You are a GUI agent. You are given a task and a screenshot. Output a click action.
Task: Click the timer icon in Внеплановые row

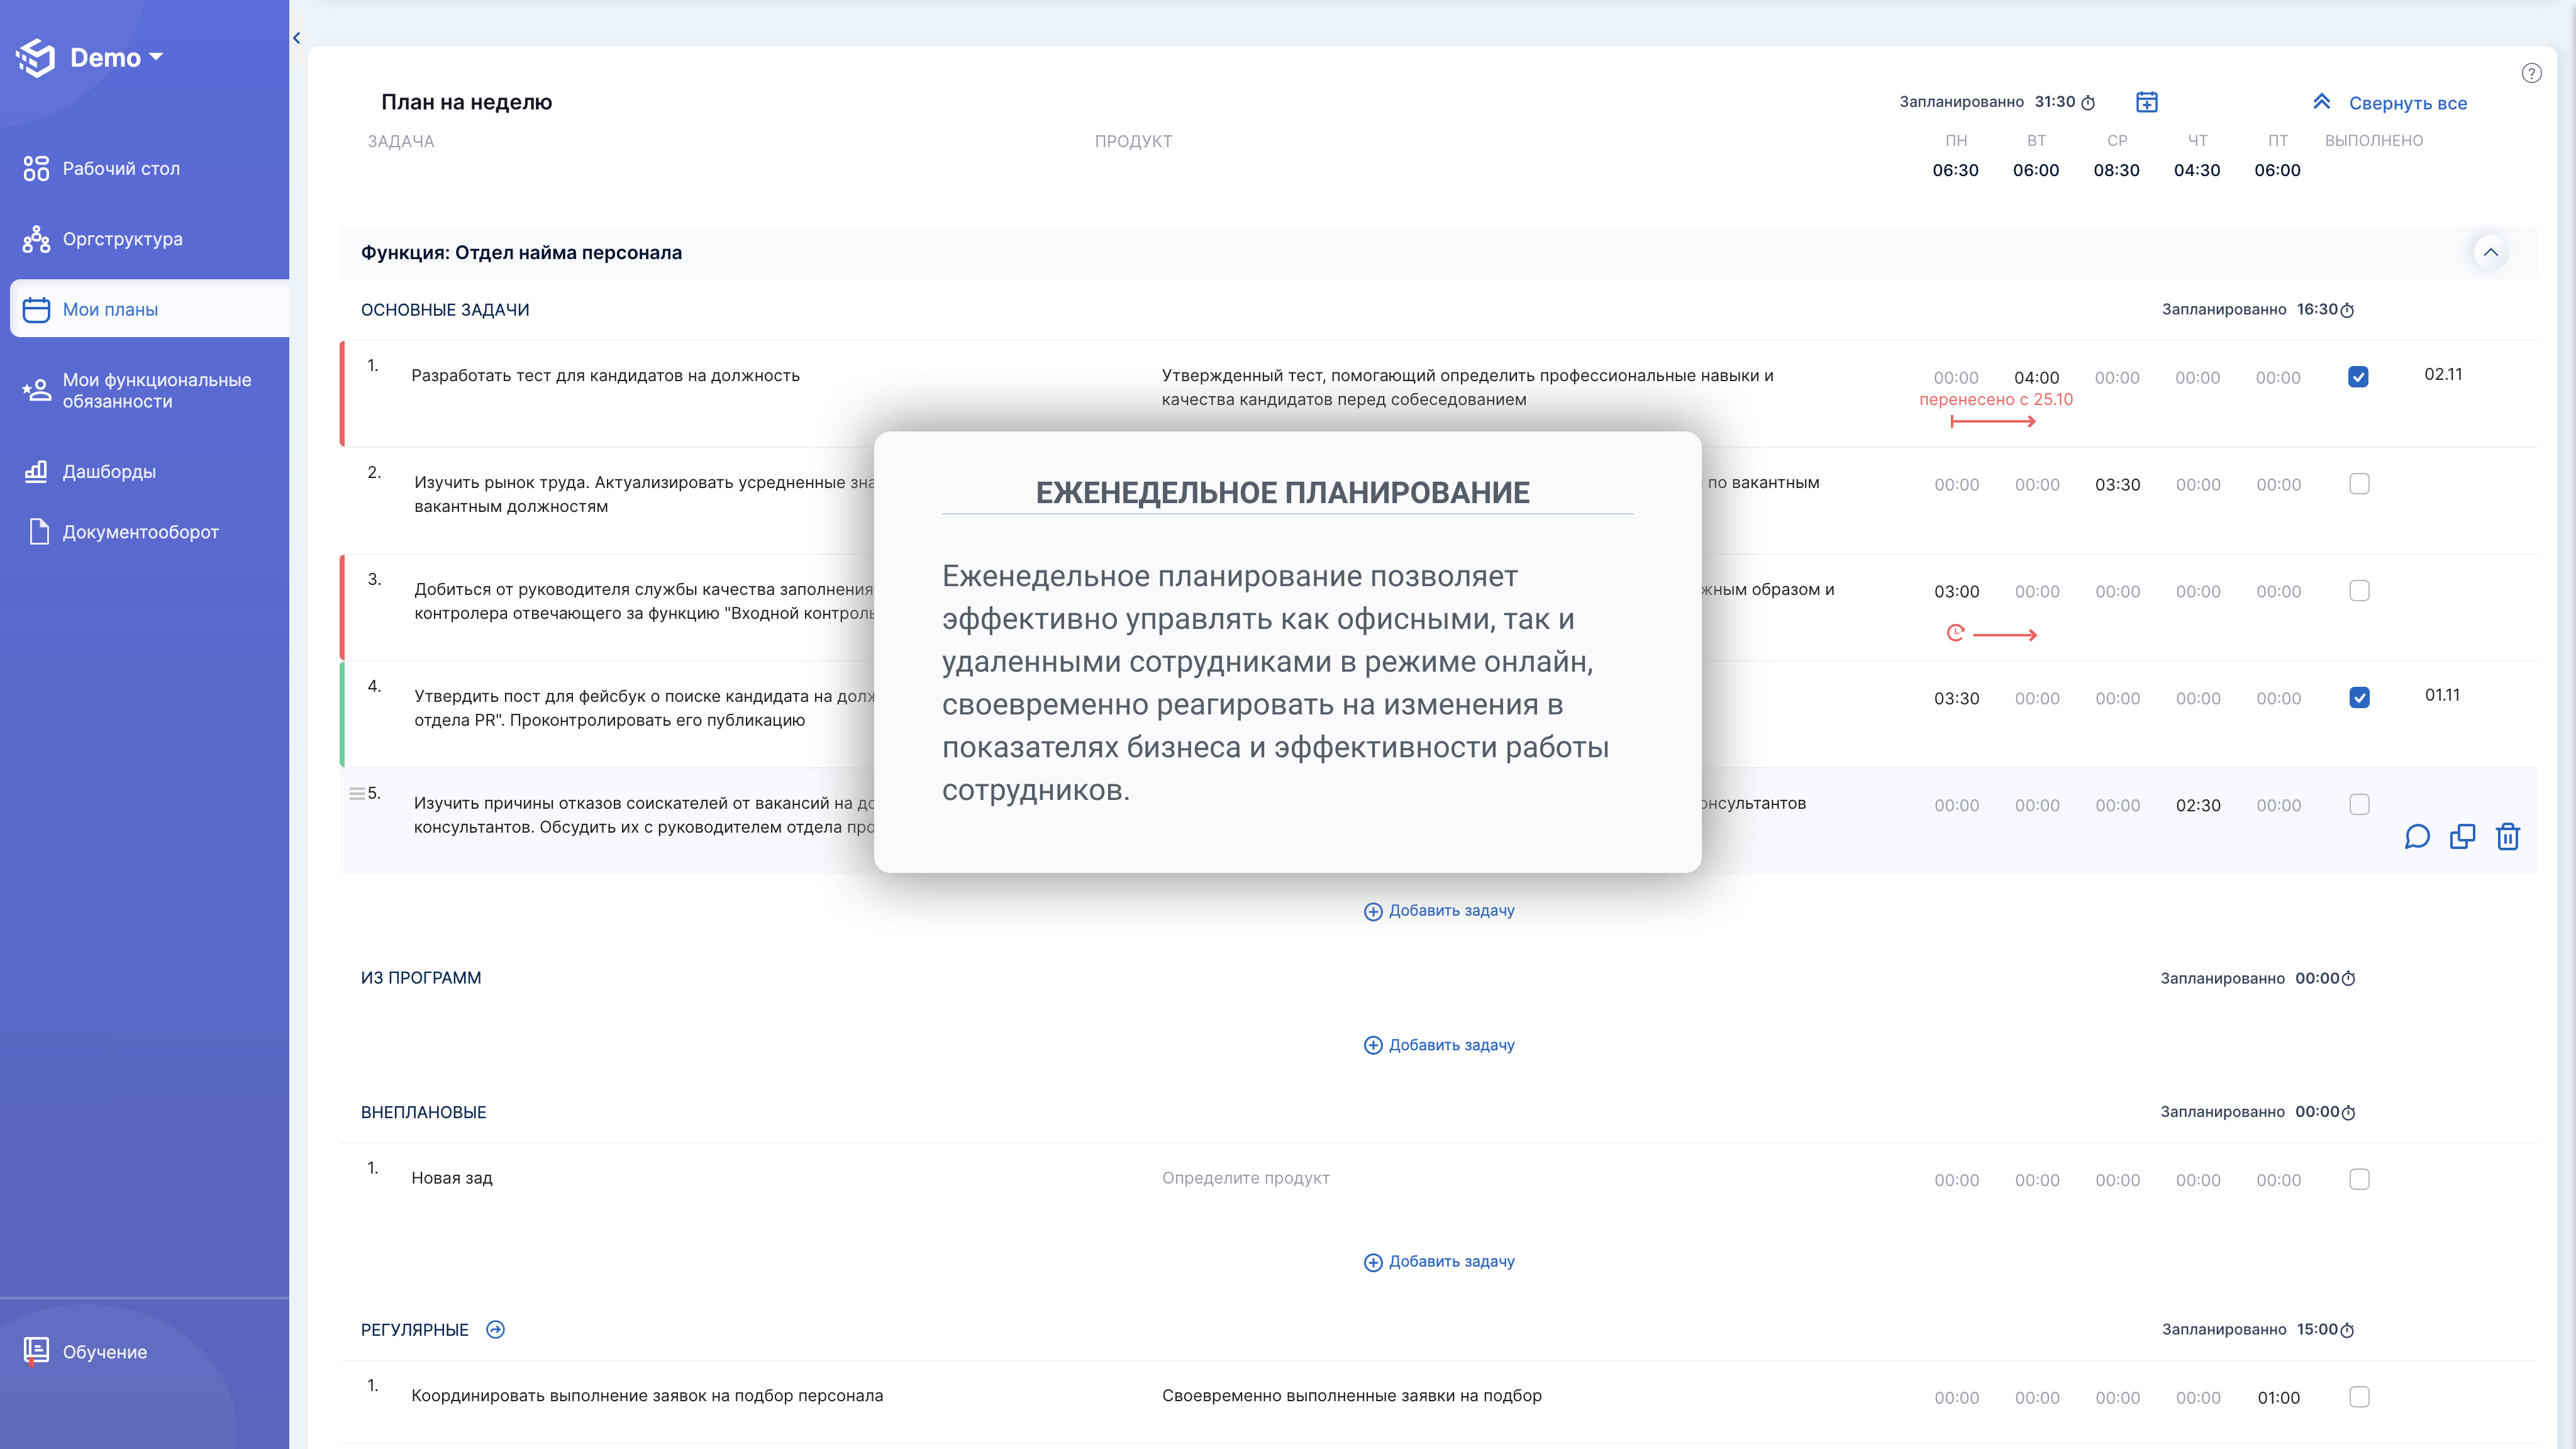tap(2348, 1113)
